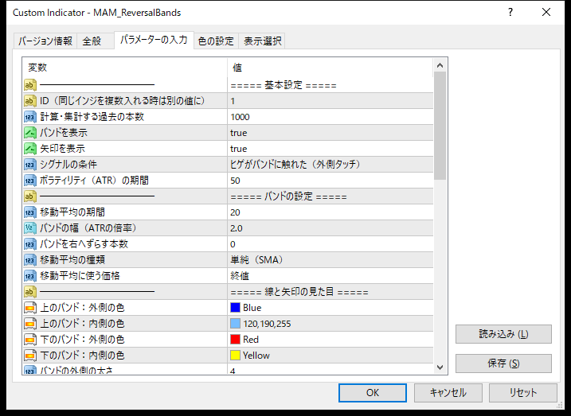Screen dimensions: 571x416
Task: Click the color-type icon of 下のバンド:外側の色
Action: [x=30, y=340]
